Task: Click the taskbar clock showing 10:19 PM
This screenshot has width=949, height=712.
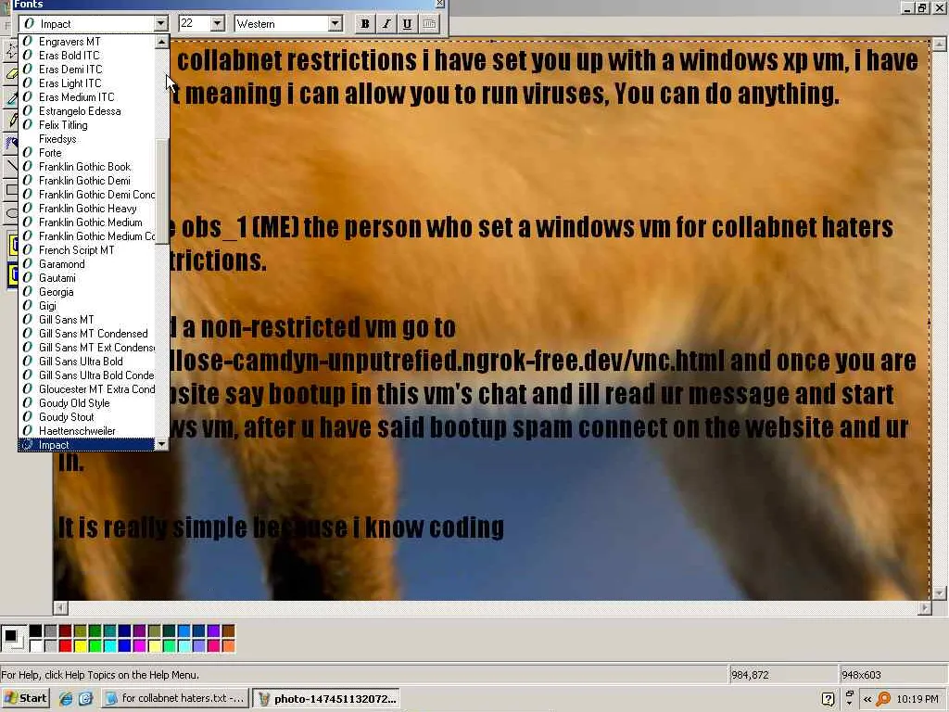Action: click(x=917, y=699)
